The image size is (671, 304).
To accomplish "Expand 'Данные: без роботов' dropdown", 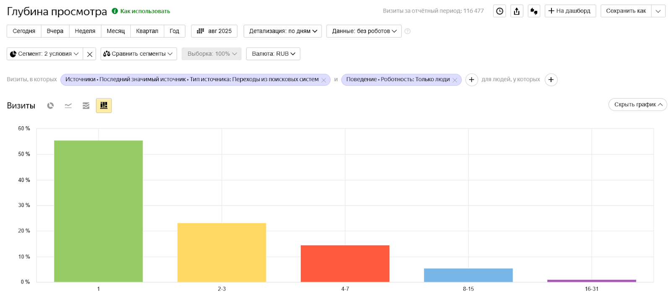I will click(x=364, y=31).
